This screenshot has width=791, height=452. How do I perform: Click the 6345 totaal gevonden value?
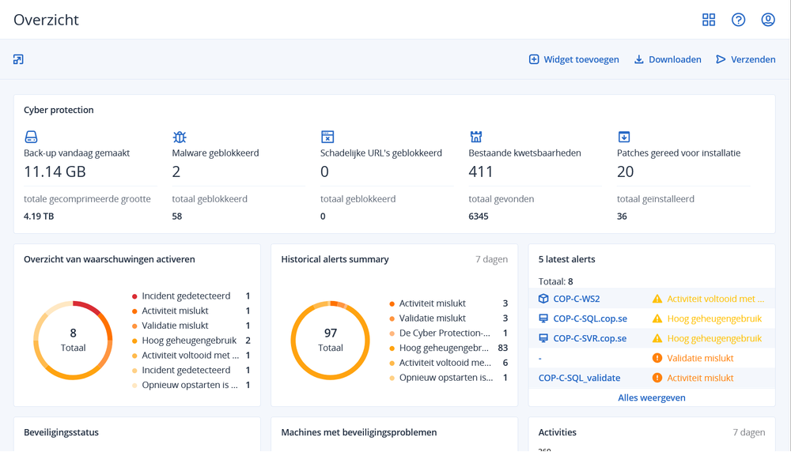pos(479,217)
